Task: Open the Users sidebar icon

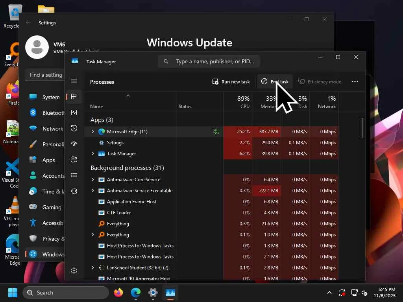Action: (x=74, y=160)
